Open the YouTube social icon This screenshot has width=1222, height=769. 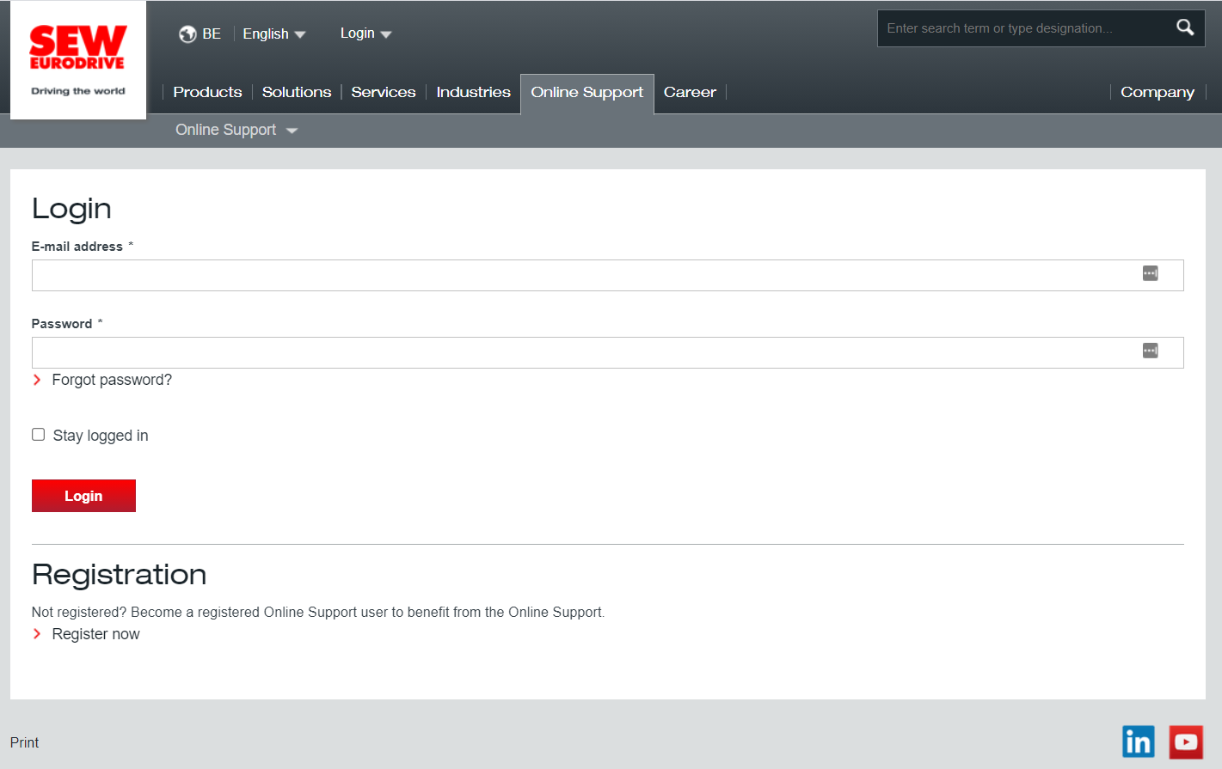[1186, 742]
